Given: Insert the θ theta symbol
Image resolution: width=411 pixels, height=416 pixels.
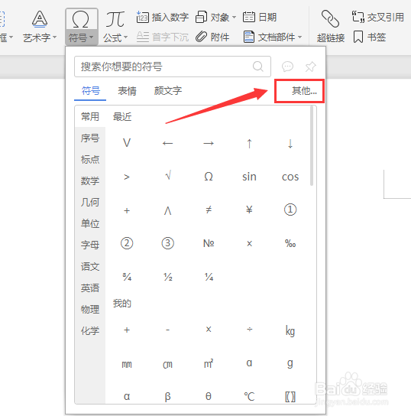Looking at the screenshot, I should click(209, 396).
